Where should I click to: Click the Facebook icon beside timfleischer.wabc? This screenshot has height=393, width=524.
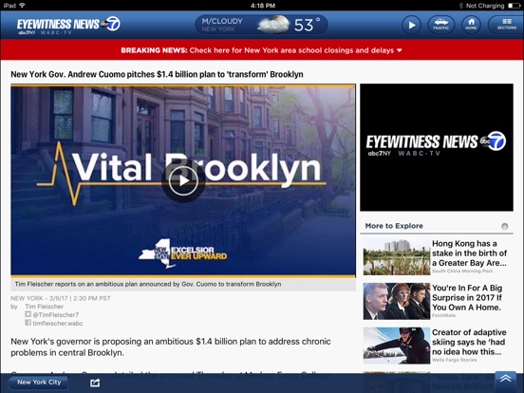click(28, 323)
